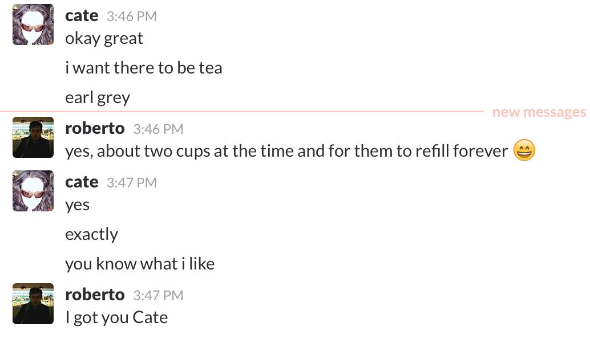The height and width of the screenshot is (343, 590).
Task: Click the 3:47 PM timestamp next to cate
Action: click(132, 183)
